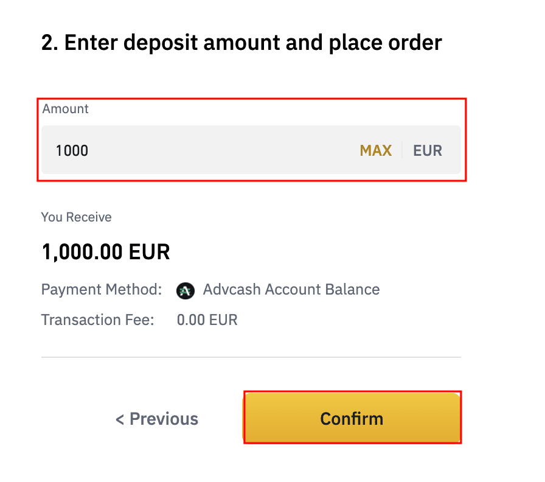The image size is (545, 482).
Task: Click the Advcash logo icon
Action: pyautogui.click(x=185, y=290)
